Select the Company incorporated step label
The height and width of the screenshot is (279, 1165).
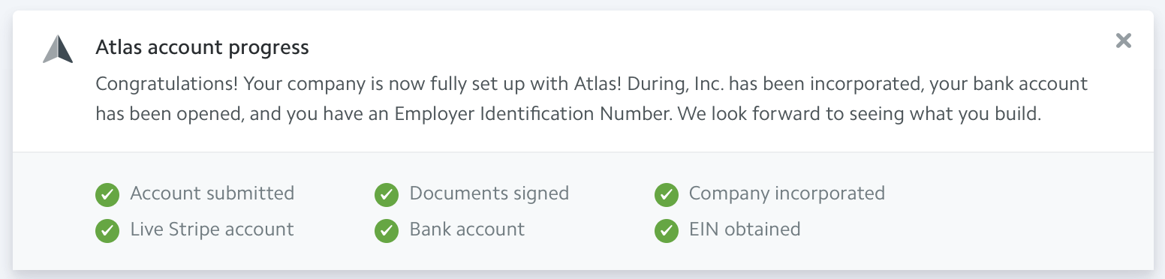click(787, 193)
